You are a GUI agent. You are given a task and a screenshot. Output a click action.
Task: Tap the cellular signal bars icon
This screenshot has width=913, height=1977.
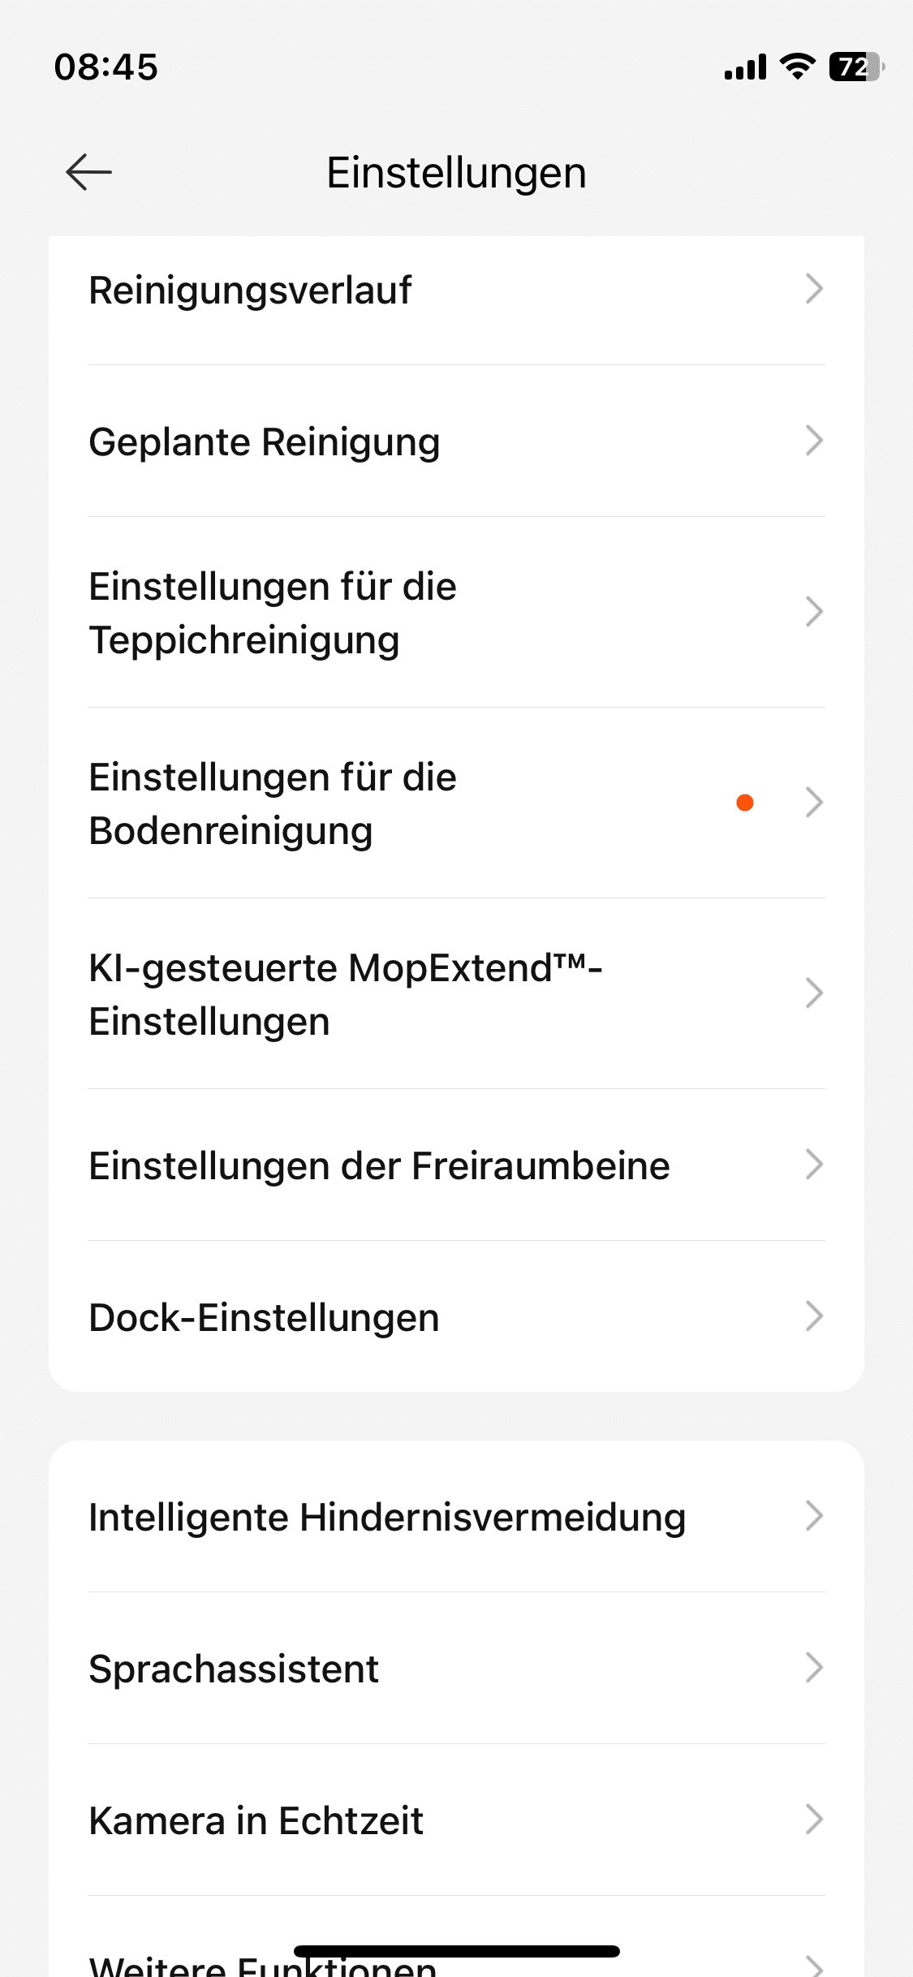point(745,67)
